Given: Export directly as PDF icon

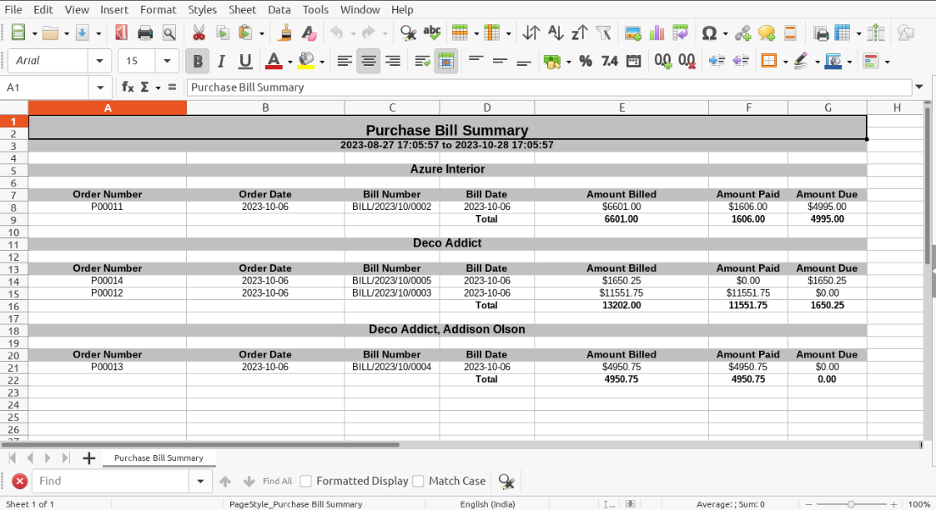Looking at the screenshot, I should (121, 32).
